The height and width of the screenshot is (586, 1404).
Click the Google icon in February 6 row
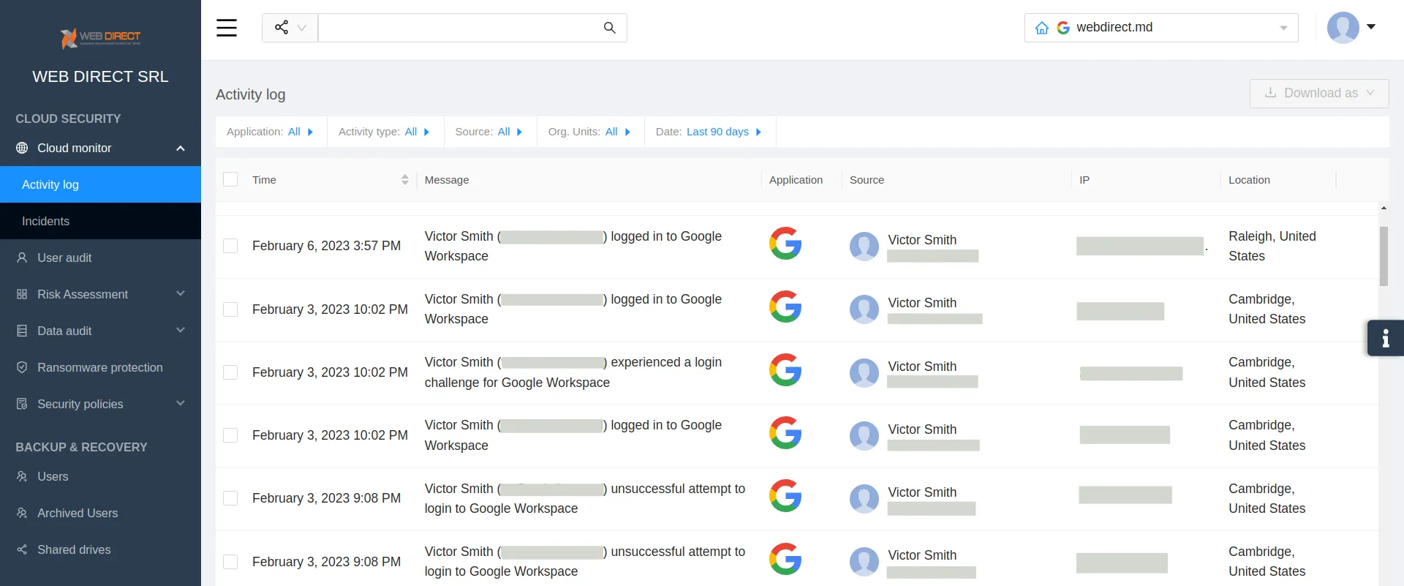tap(785, 244)
